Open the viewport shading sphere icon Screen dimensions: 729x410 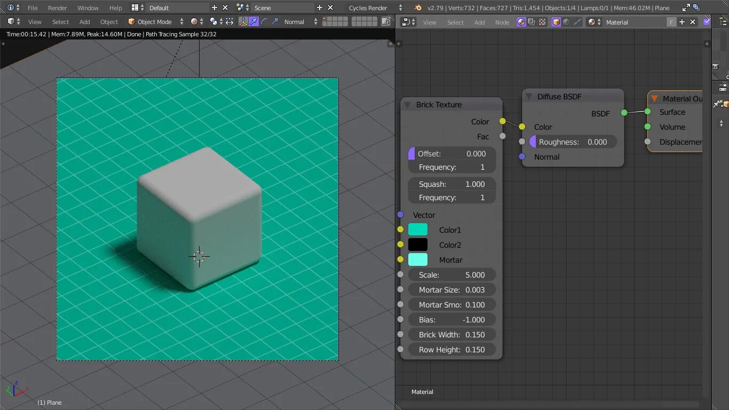pos(194,21)
